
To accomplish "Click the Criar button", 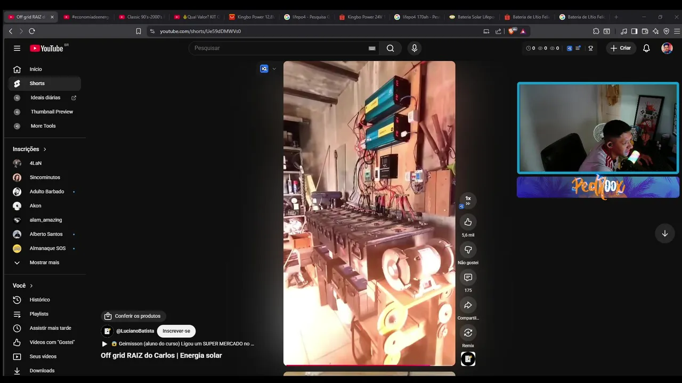I will (621, 48).
